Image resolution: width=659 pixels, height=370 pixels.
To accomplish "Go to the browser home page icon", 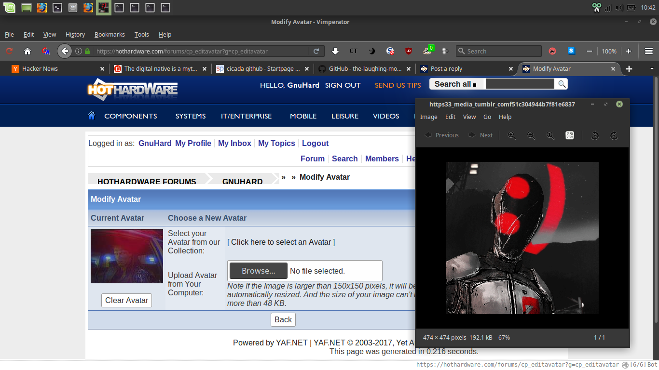I will 27,51.
